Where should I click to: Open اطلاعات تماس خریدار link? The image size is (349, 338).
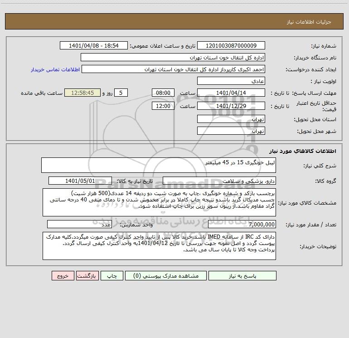pyautogui.click(x=55, y=69)
